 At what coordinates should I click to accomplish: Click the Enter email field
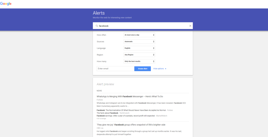(115, 69)
